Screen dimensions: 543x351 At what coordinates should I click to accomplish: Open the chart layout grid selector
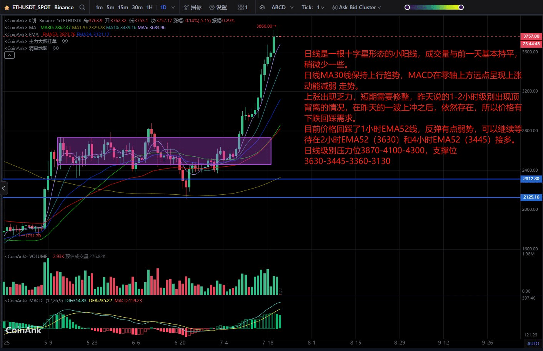point(243,7)
